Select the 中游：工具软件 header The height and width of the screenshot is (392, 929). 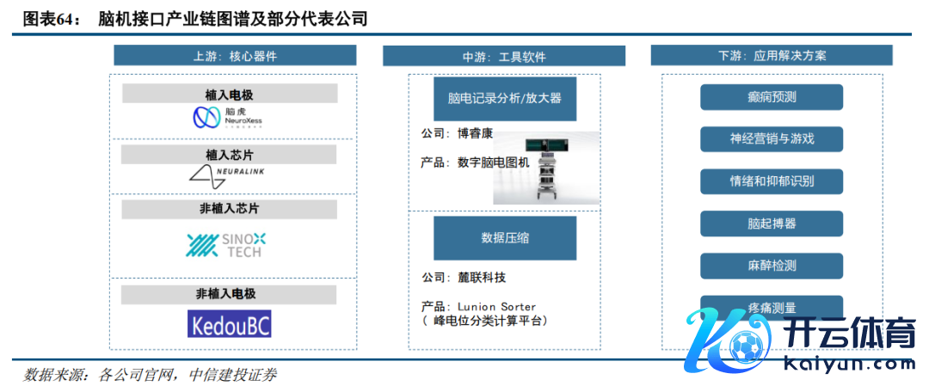coord(503,56)
